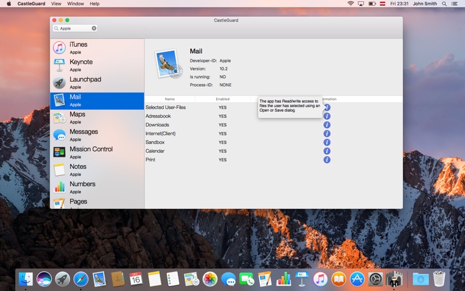
Task: Show info for Sandbox entitlement
Action: click(x=327, y=142)
